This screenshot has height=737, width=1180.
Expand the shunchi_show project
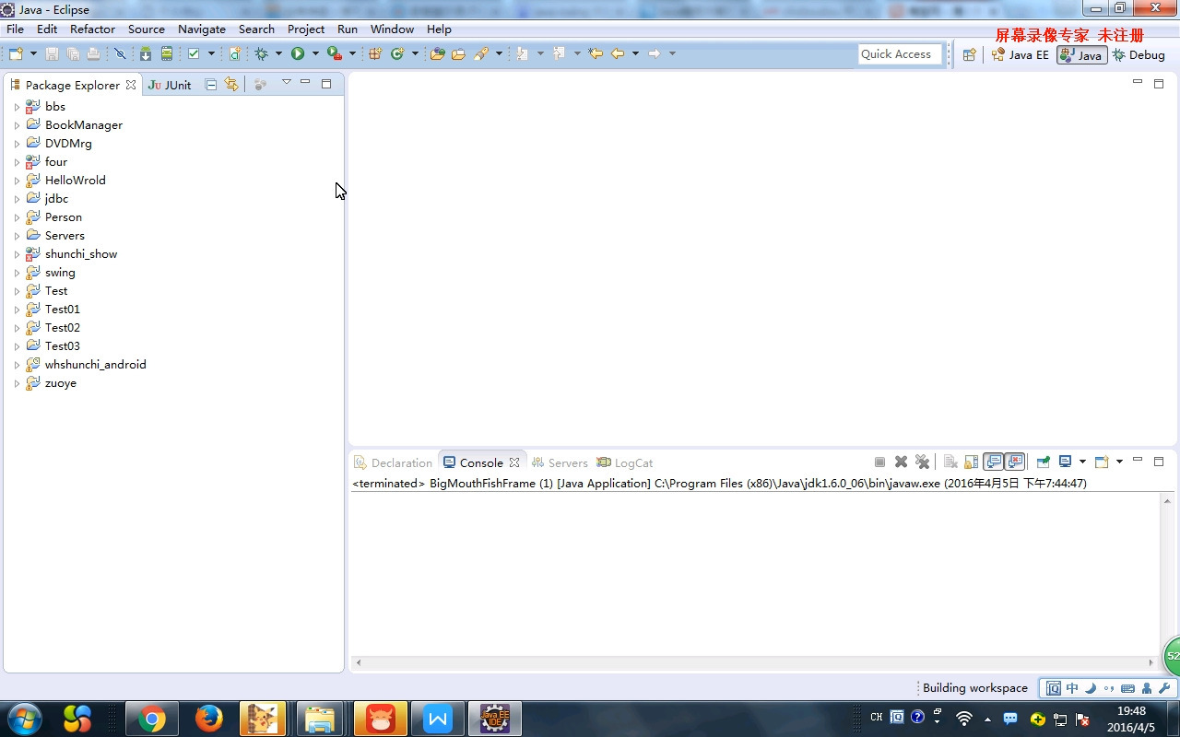(17, 254)
